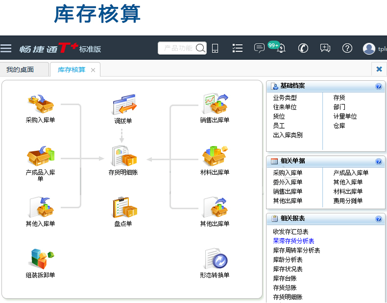Open the help question mark in header
This screenshot has height=303, width=387.
pos(347,48)
